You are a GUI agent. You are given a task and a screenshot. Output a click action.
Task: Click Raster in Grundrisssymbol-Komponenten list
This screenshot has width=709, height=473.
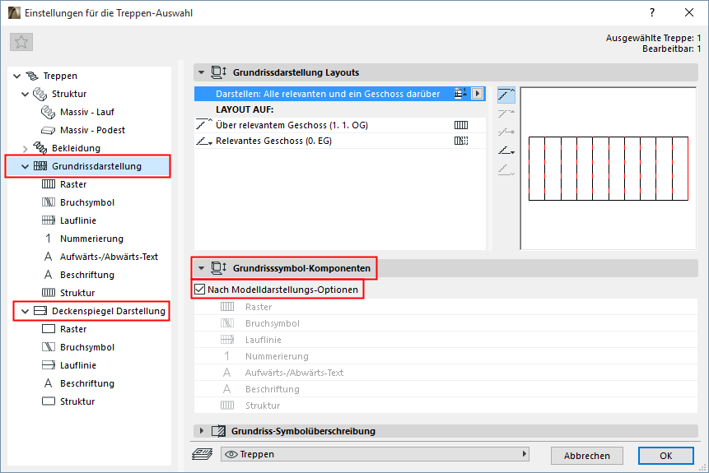pos(445,307)
